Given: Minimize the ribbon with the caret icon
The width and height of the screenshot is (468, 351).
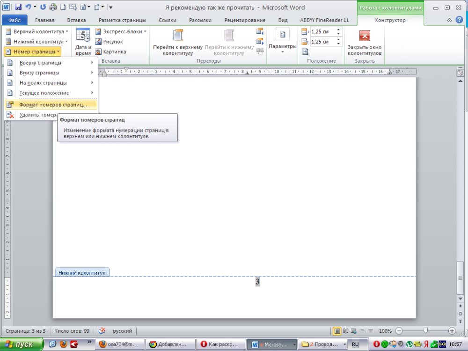Looking at the screenshot, I should click(449, 20).
